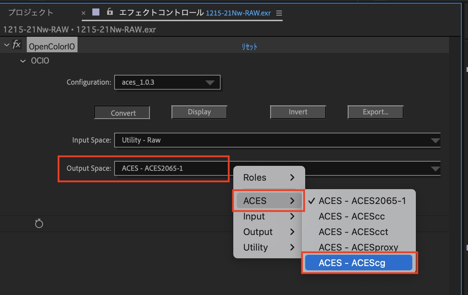Viewport: 468px width, 295px height.
Task: Switch to the プロジェクト tab
Action: [31, 13]
